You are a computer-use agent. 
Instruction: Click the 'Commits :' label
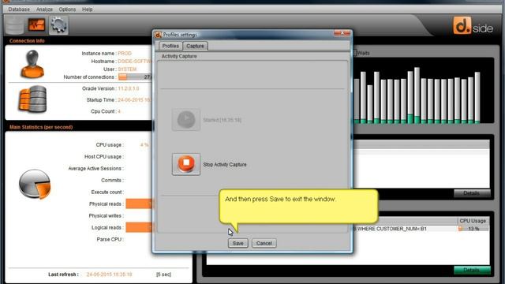pos(112,181)
